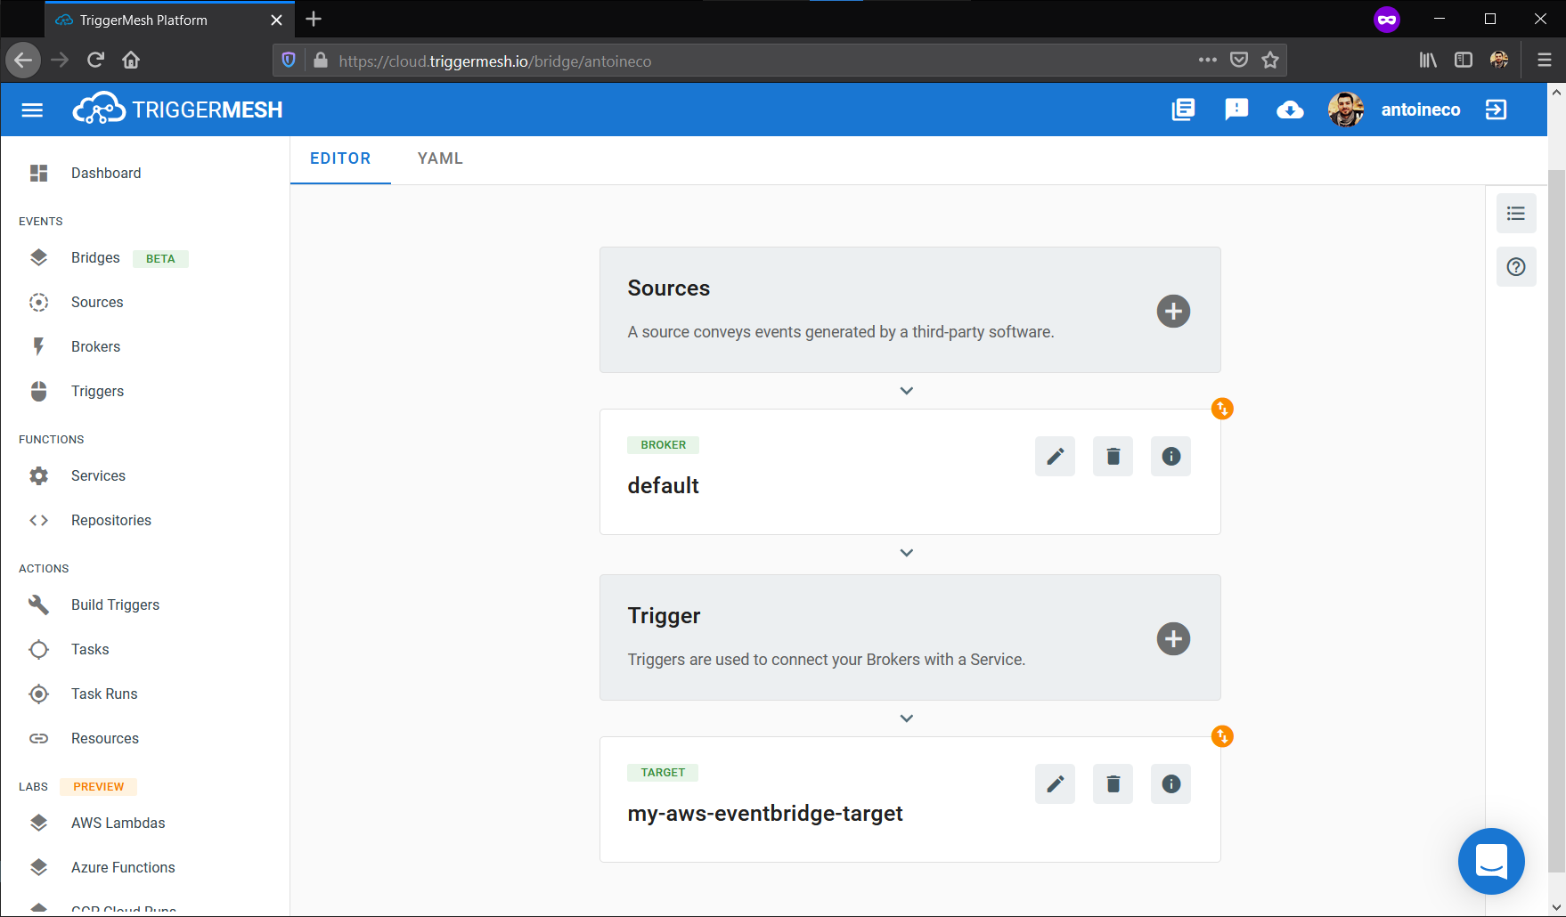Screen dimensions: 1566x917
Task: Delete my-aws-eventbridge-target
Action: pos(1113,783)
